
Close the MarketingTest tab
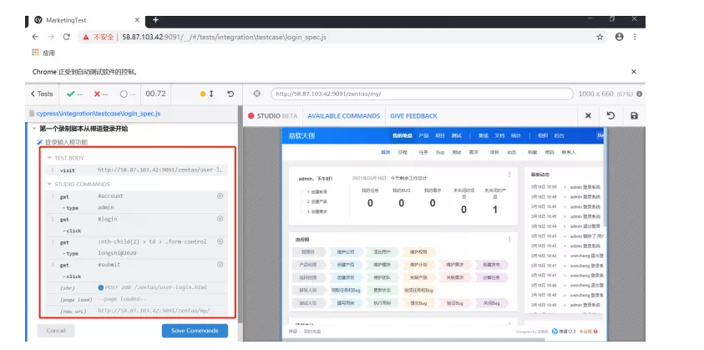(137, 20)
